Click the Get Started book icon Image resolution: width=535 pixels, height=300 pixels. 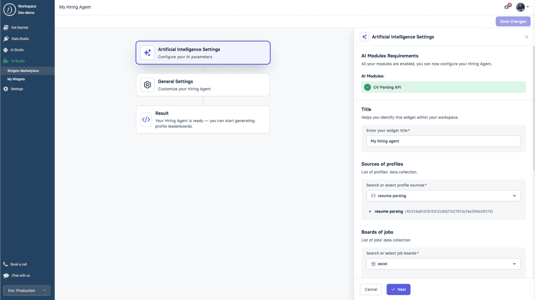tap(5, 27)
